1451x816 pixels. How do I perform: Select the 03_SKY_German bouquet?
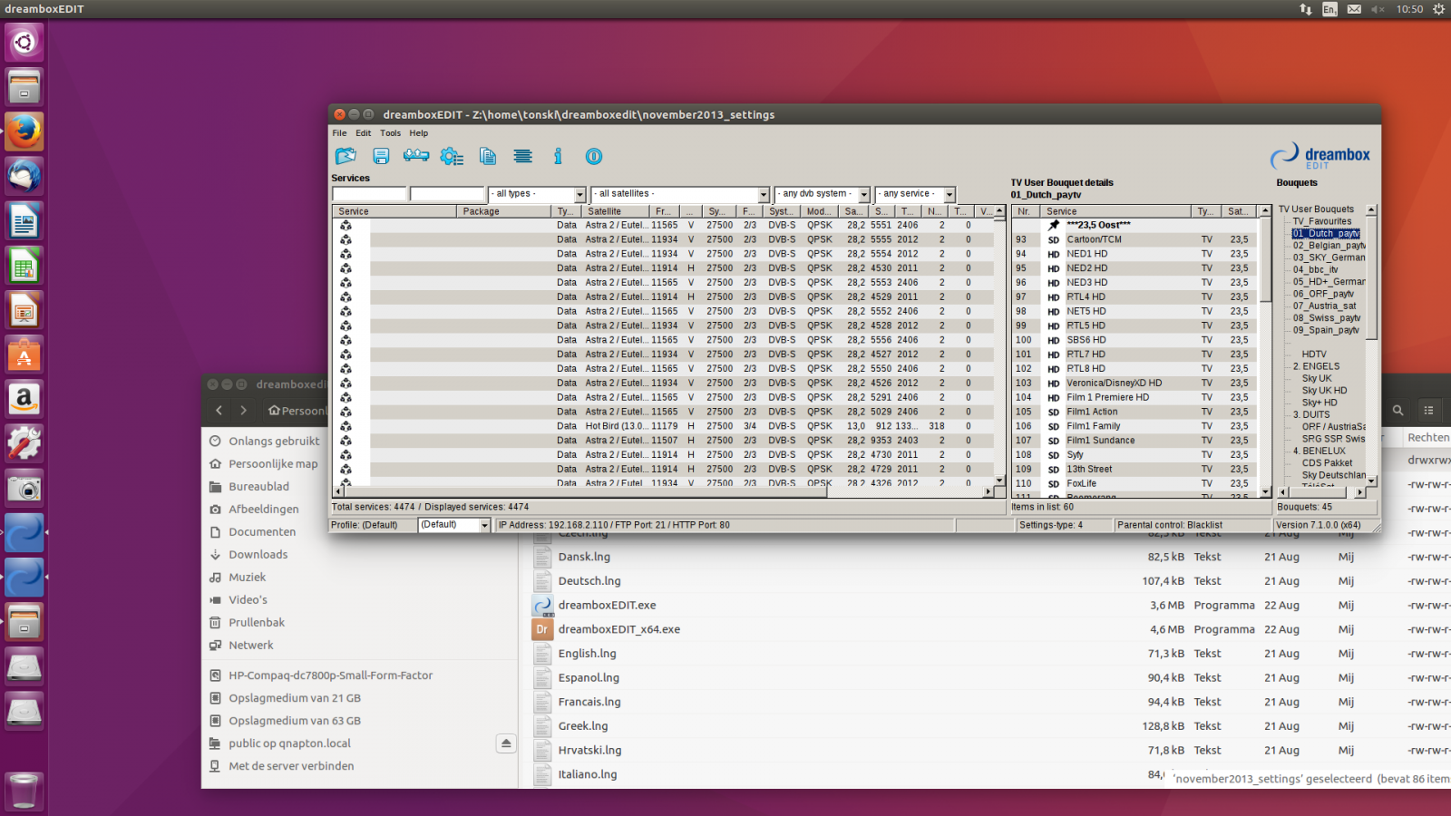pos(1329,257)
